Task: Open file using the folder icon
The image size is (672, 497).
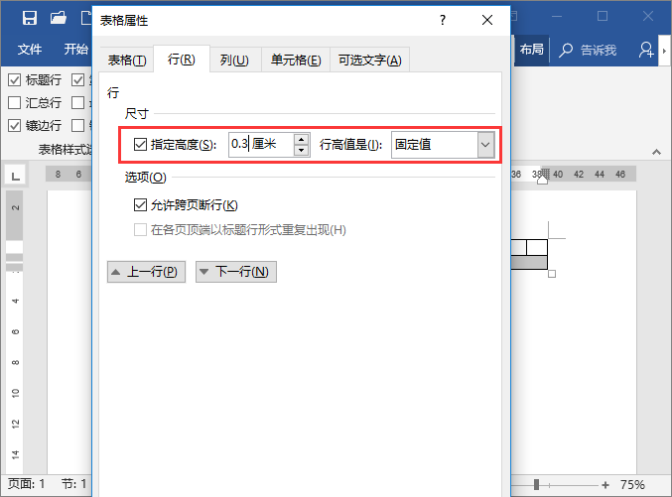Action: (59, 18)
